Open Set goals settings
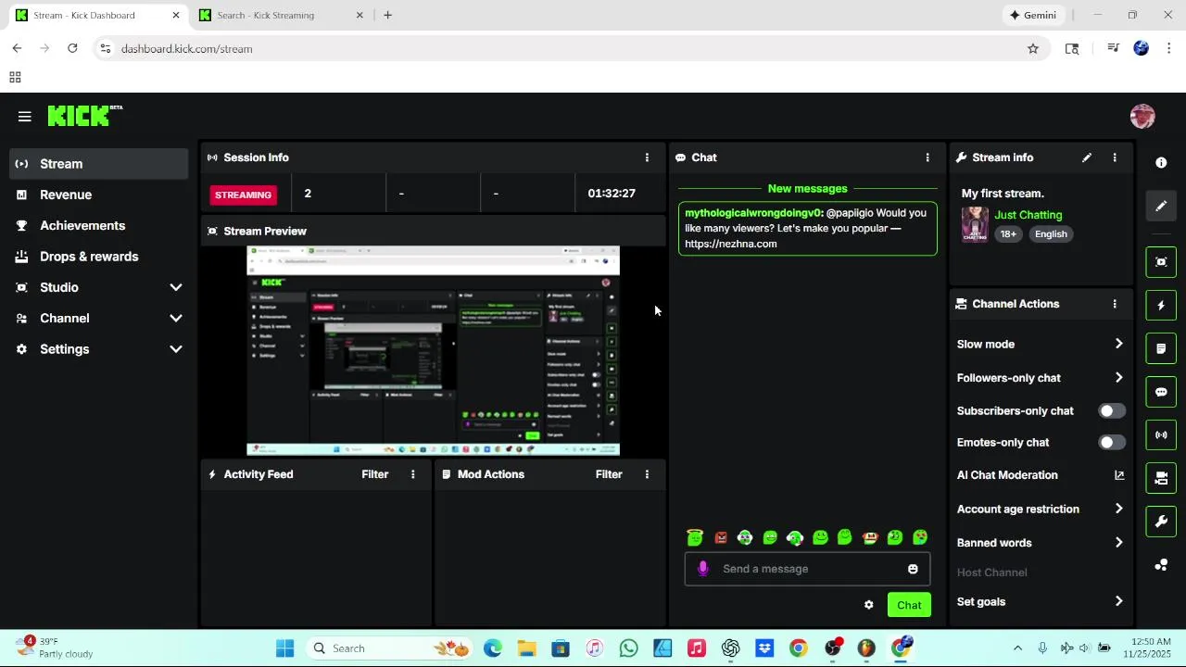Screen dimensions: 1186x667 [x=1040, y=601]
